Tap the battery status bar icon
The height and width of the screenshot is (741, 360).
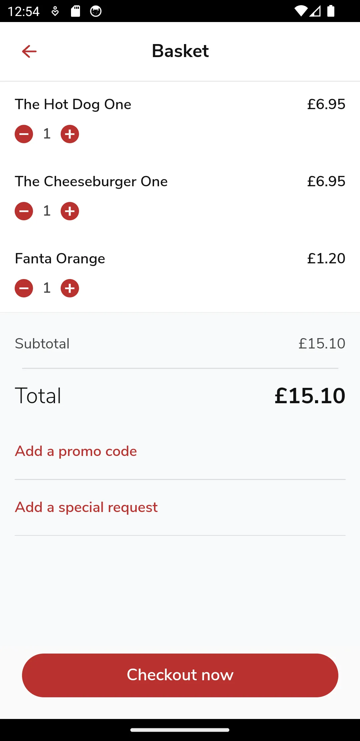click(331, 11)
